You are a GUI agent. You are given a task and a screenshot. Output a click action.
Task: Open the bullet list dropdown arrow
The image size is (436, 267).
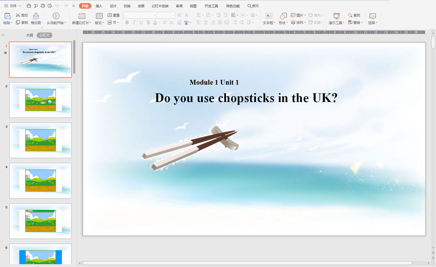point(203,15)
